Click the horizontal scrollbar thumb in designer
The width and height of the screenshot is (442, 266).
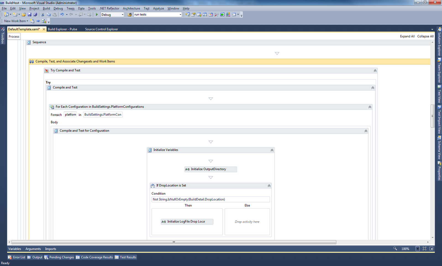pos(174,242)
